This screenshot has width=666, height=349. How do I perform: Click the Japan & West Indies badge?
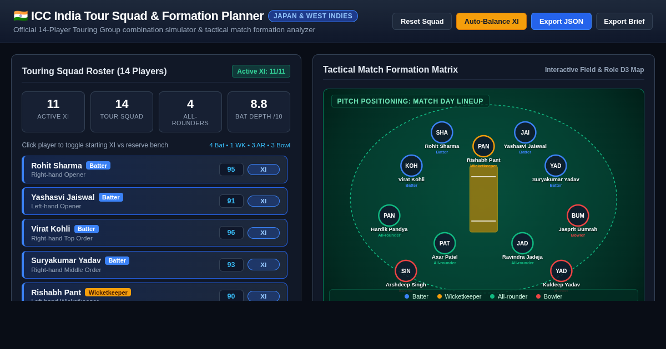pyautogui.click(x=313, y=16)
